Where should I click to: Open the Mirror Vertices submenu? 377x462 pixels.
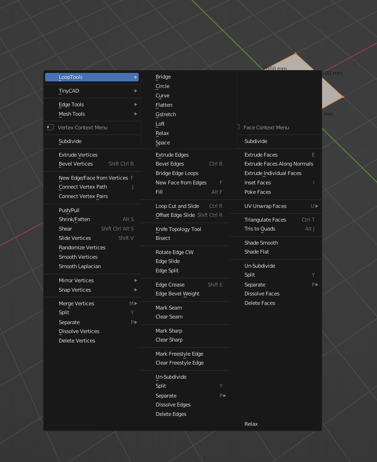[x=92, y=280]
